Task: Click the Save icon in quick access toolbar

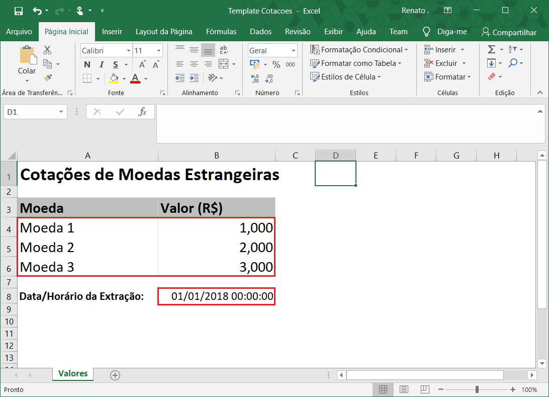Action: pyautogui.click(x=19, y=11)
